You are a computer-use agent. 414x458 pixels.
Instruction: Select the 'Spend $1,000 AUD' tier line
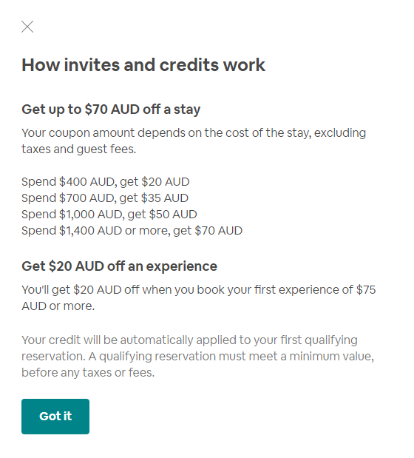coord(109,215)
